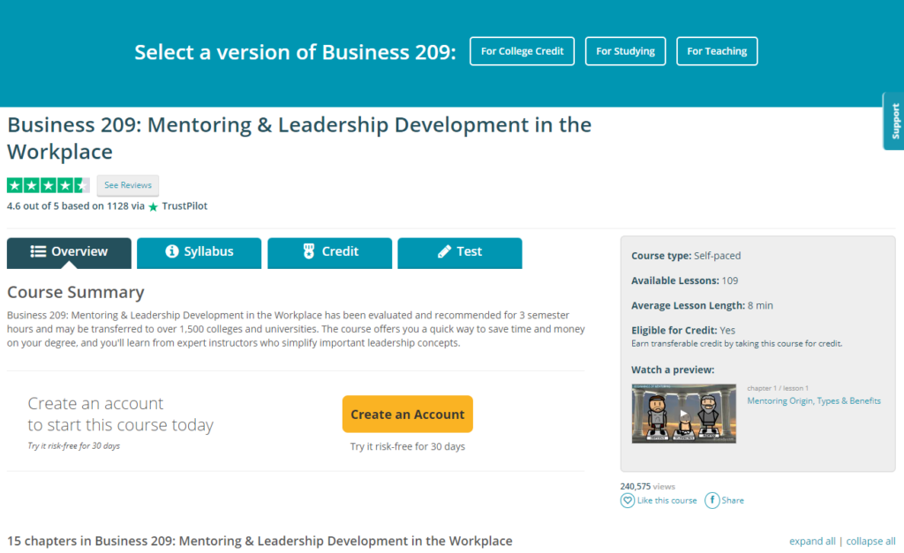Choose the For Teaching version
Screen dimensions: 904x553
[717, 51]
